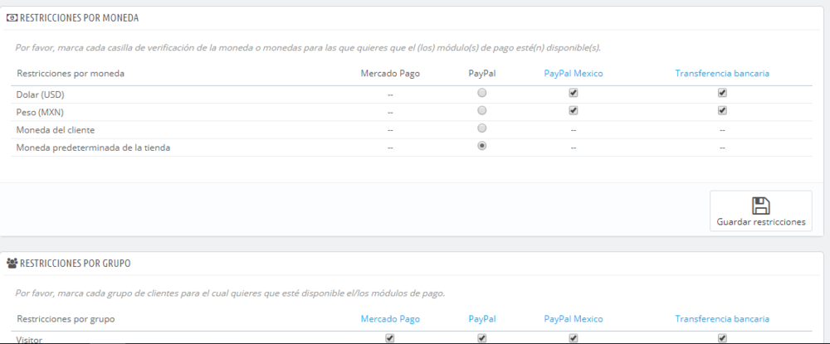The image size is (830, 344).
Task: Click Restricciones por moneda column header
Action: [x=71, y=74]
